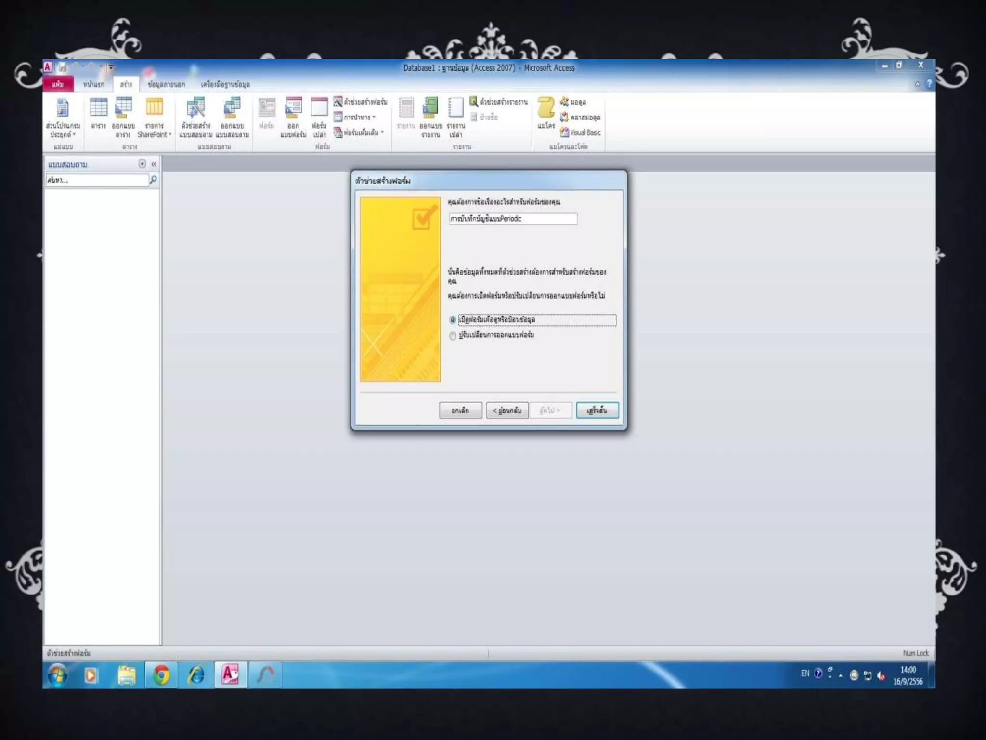Screen dimensions: 986x740
Task: Click Visual Basic in the ribbon
Action: click(581, 132)
